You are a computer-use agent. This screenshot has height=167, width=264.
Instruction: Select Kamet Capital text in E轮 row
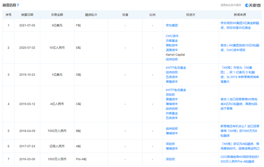tap(175, 55)
